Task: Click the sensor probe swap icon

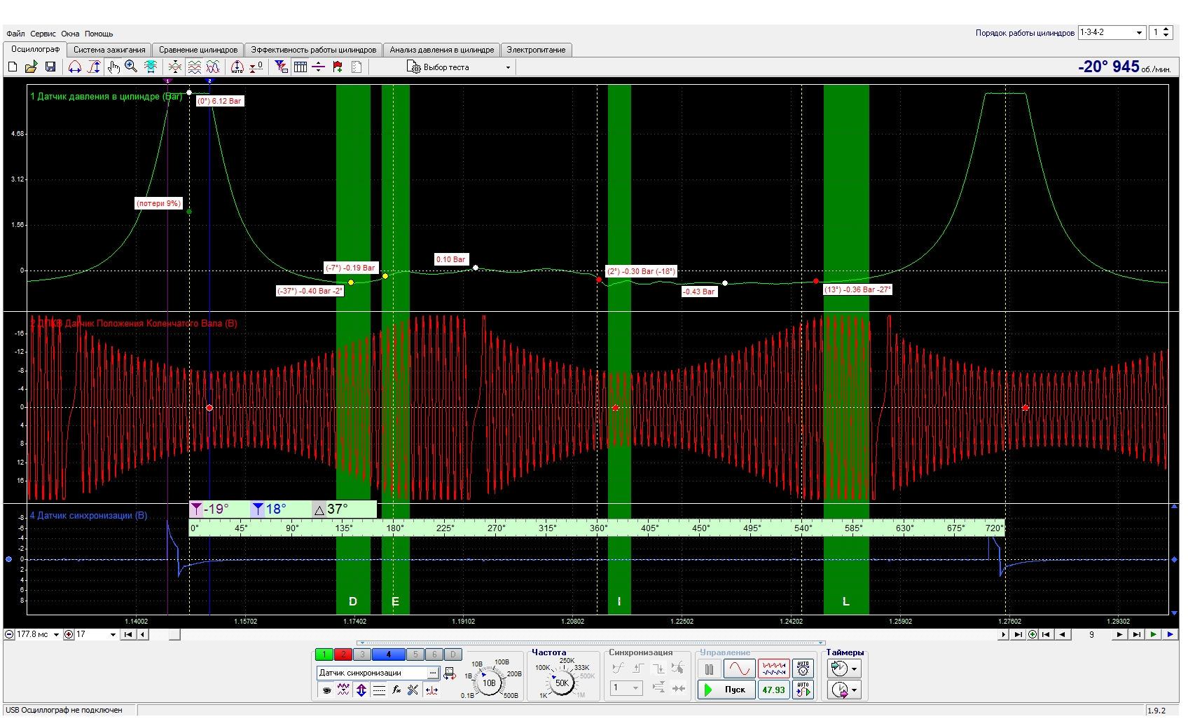Action: 450,673
